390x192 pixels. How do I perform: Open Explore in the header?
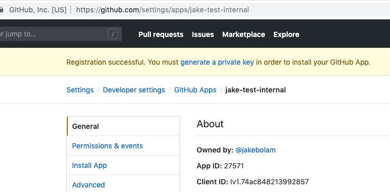click(x=286, y=34)
